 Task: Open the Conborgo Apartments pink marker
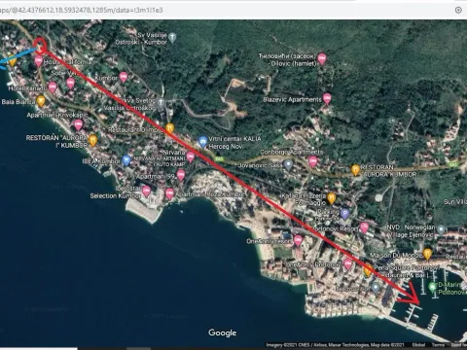[312, 161]
